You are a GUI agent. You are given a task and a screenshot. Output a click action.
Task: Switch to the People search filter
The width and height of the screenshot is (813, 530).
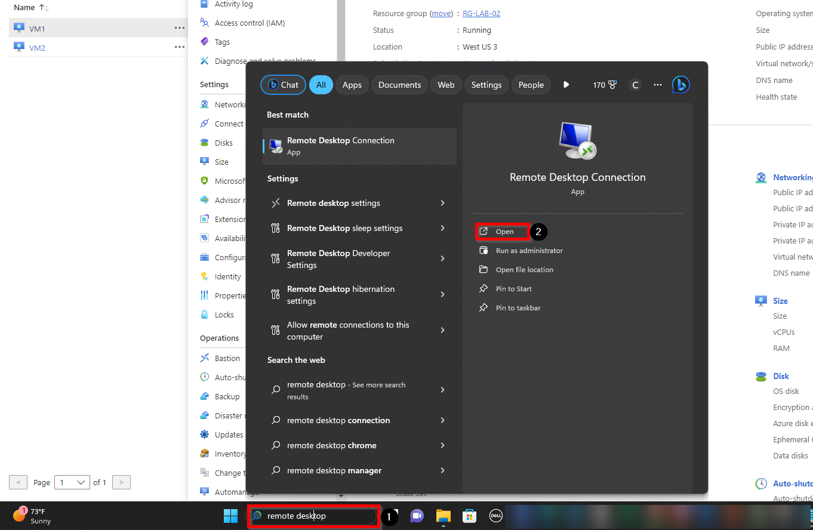coord(531,85)
